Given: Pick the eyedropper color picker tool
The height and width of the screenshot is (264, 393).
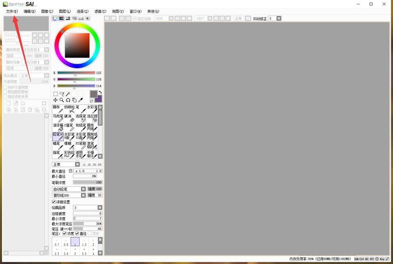Looking at the screenshot, I should tap(81, 100).
